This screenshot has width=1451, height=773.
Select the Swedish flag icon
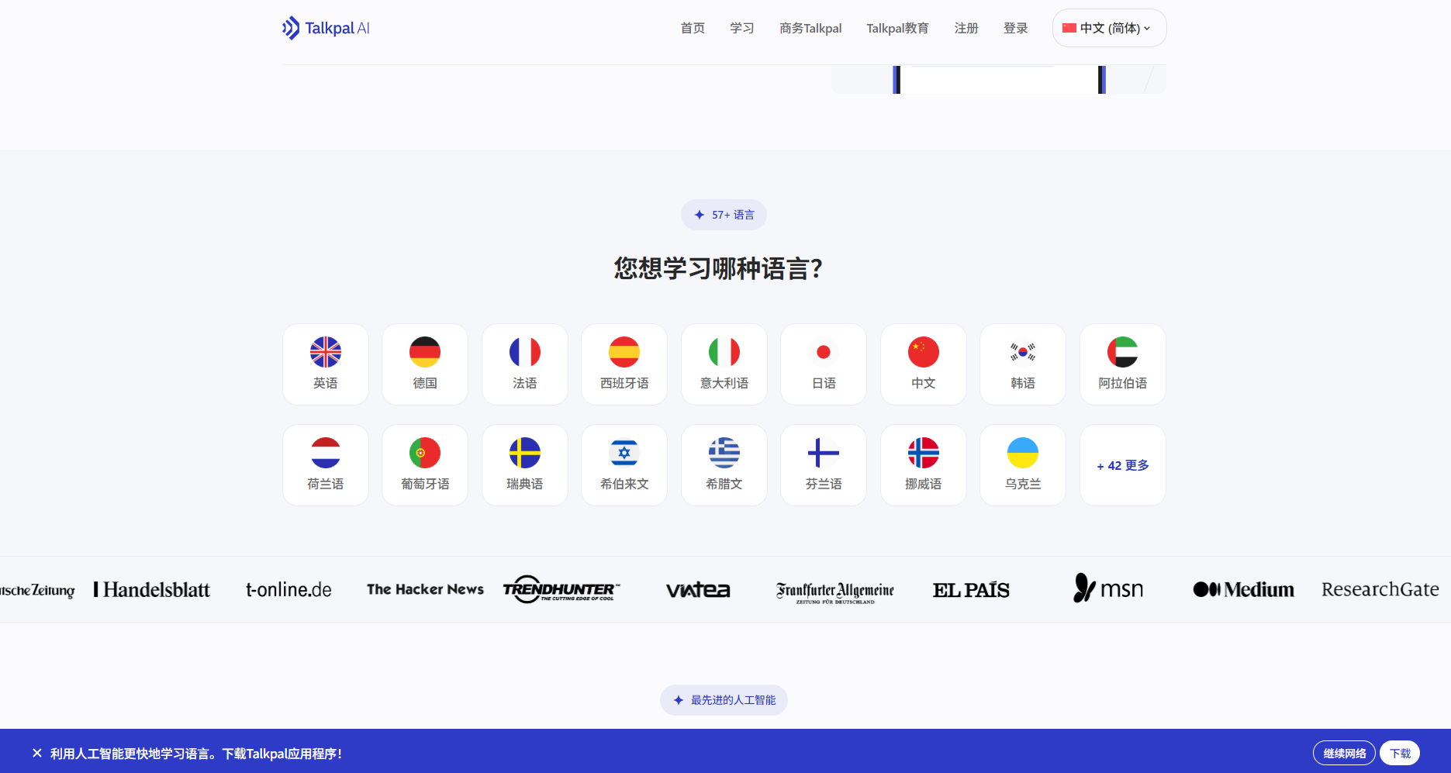[525, 453]
